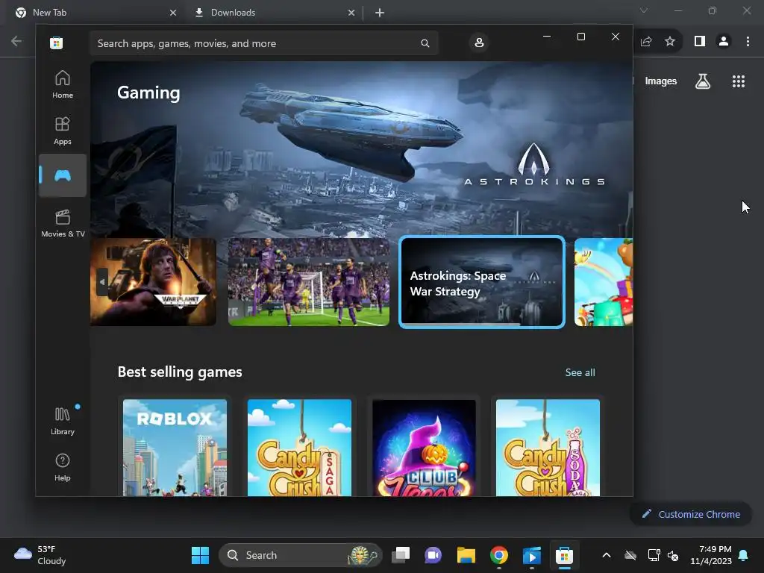This screenshot has width=764, height=573.
Task: Bookmark this page with the star icon
Action: point(670,42)
